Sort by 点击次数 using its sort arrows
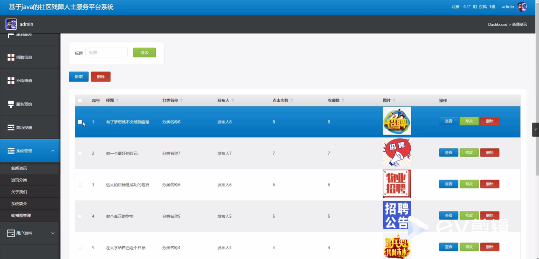Viewport: 539px width, 259px height. pyautogui.click(x=292, y=101)
